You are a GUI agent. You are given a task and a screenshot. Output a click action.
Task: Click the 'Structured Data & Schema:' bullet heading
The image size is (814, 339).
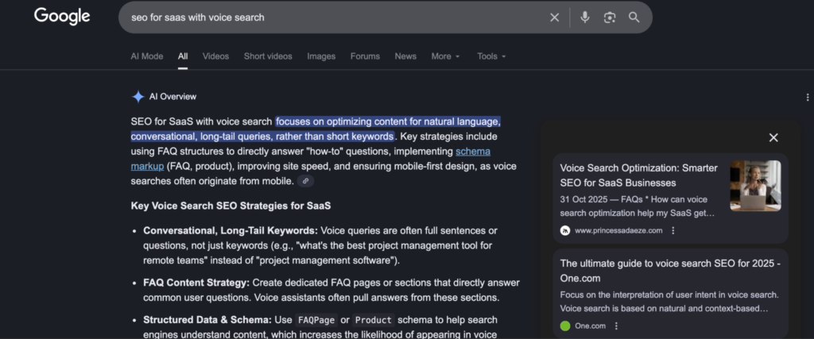[207, 320]
